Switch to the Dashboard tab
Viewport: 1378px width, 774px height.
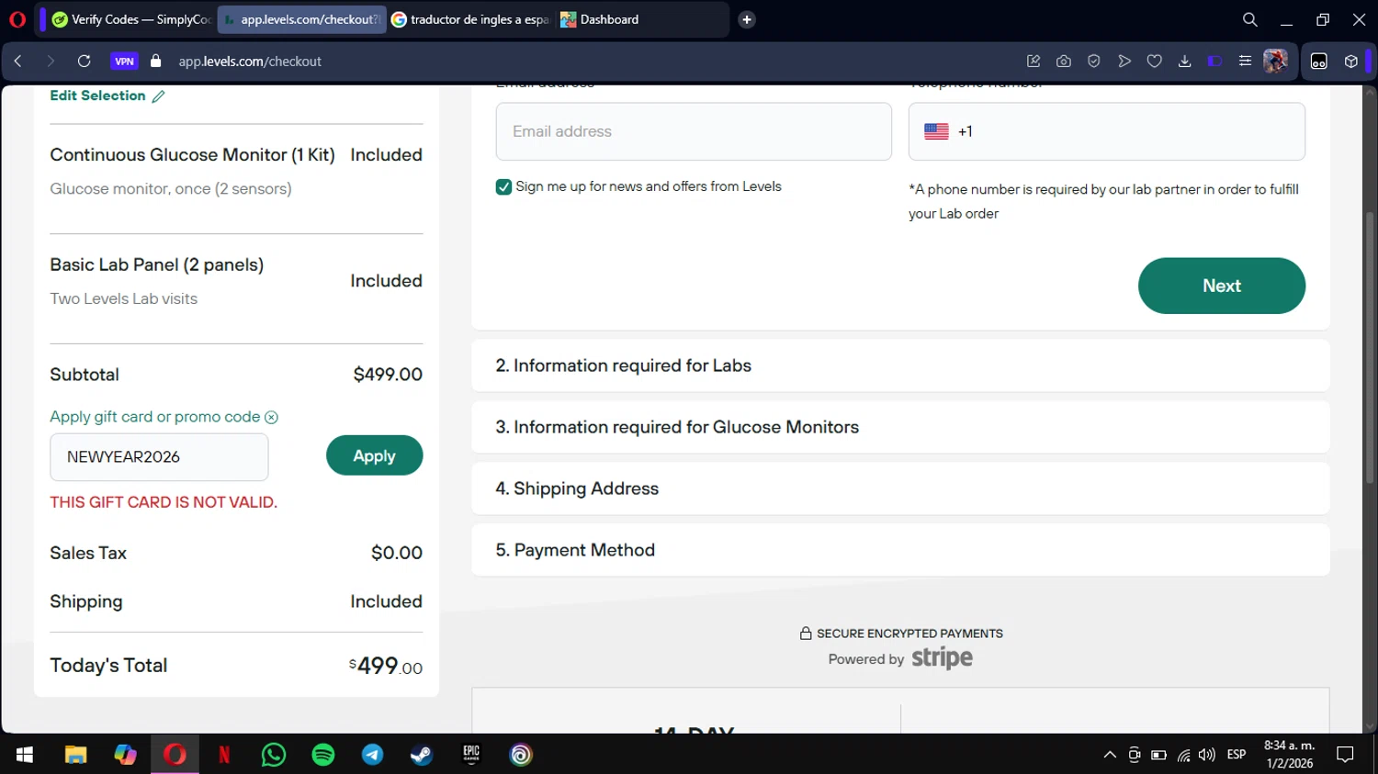point(640,19)
